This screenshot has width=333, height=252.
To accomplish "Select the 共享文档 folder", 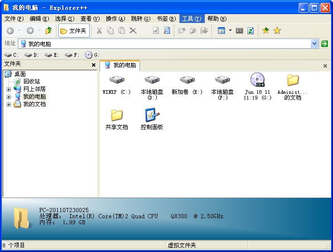I will point(116,115).
